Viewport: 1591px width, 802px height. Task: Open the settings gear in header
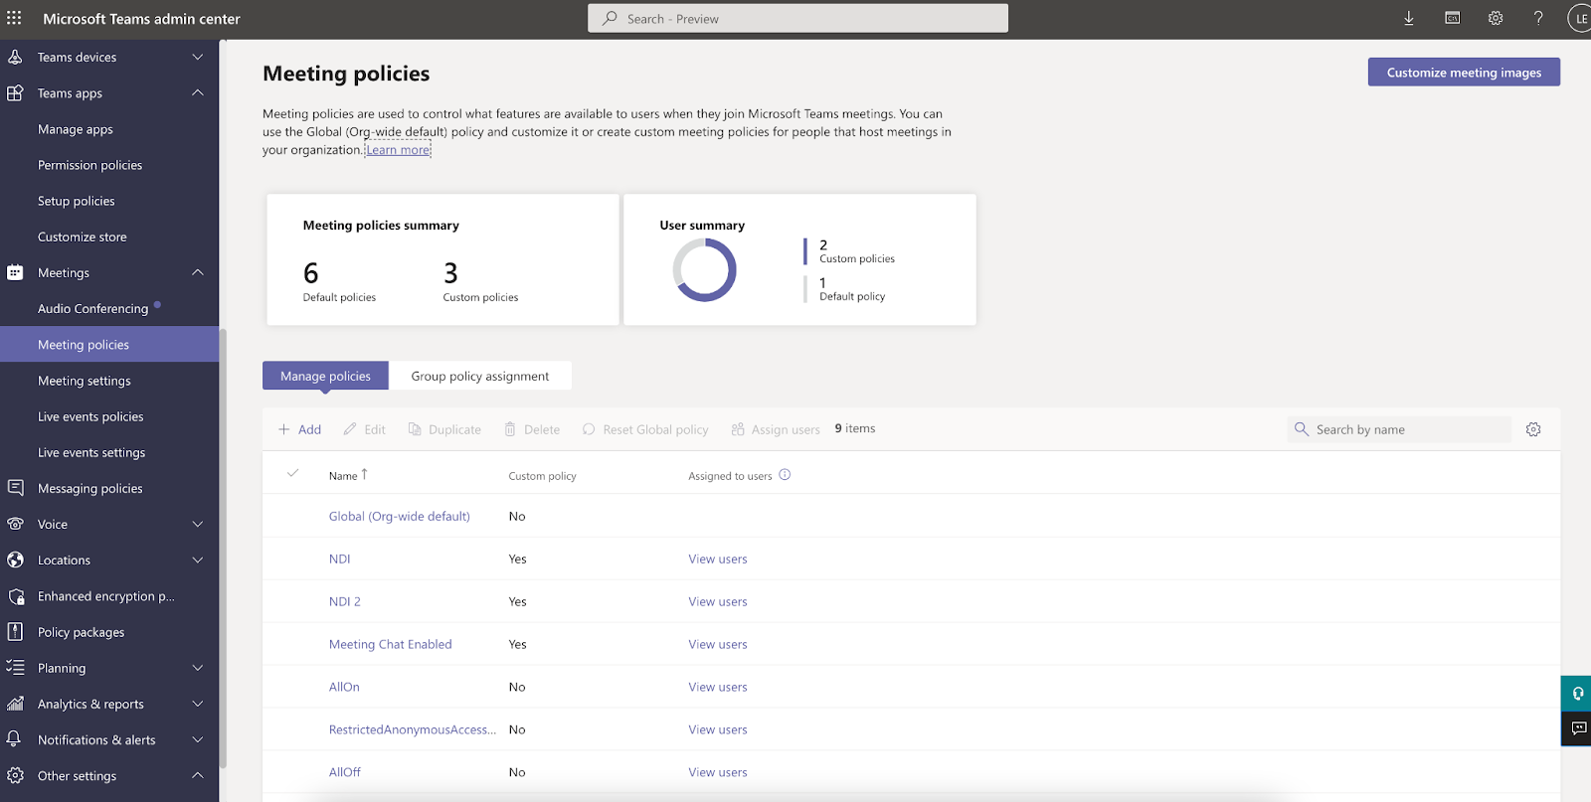tap(1496, 18)
